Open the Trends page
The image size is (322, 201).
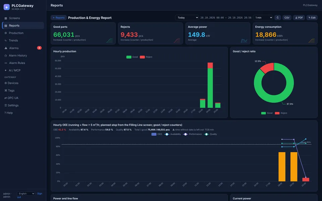tap(23, 41)
